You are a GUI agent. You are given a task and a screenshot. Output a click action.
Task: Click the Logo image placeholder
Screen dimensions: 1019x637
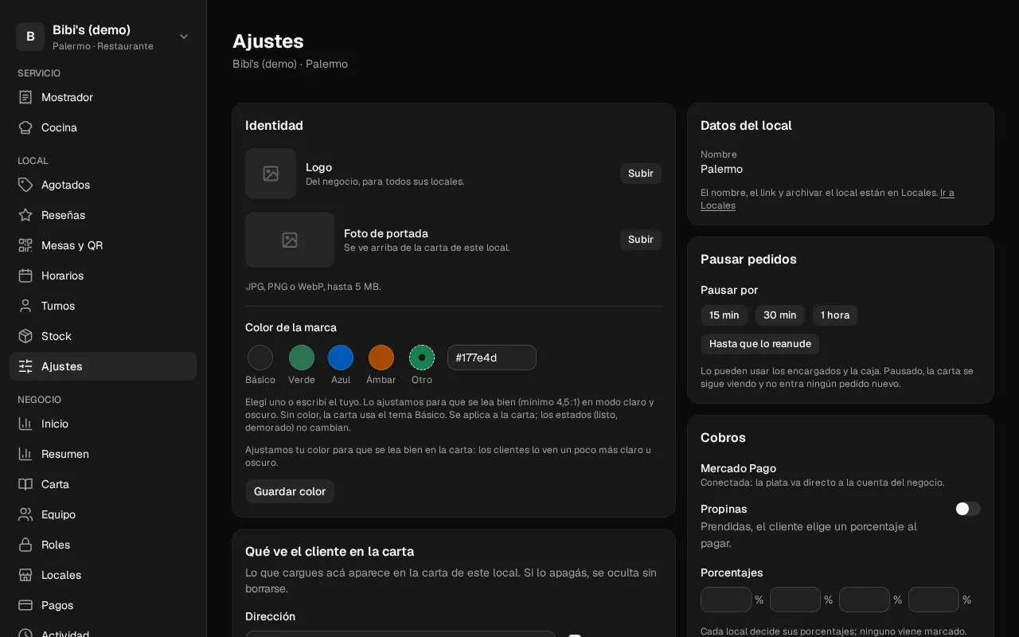click(271, 174)
